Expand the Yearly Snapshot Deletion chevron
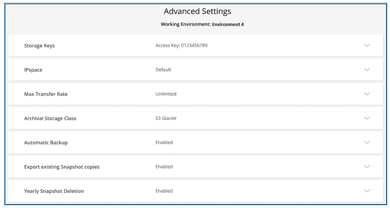The image size is (390, 208). pos(367,191)
